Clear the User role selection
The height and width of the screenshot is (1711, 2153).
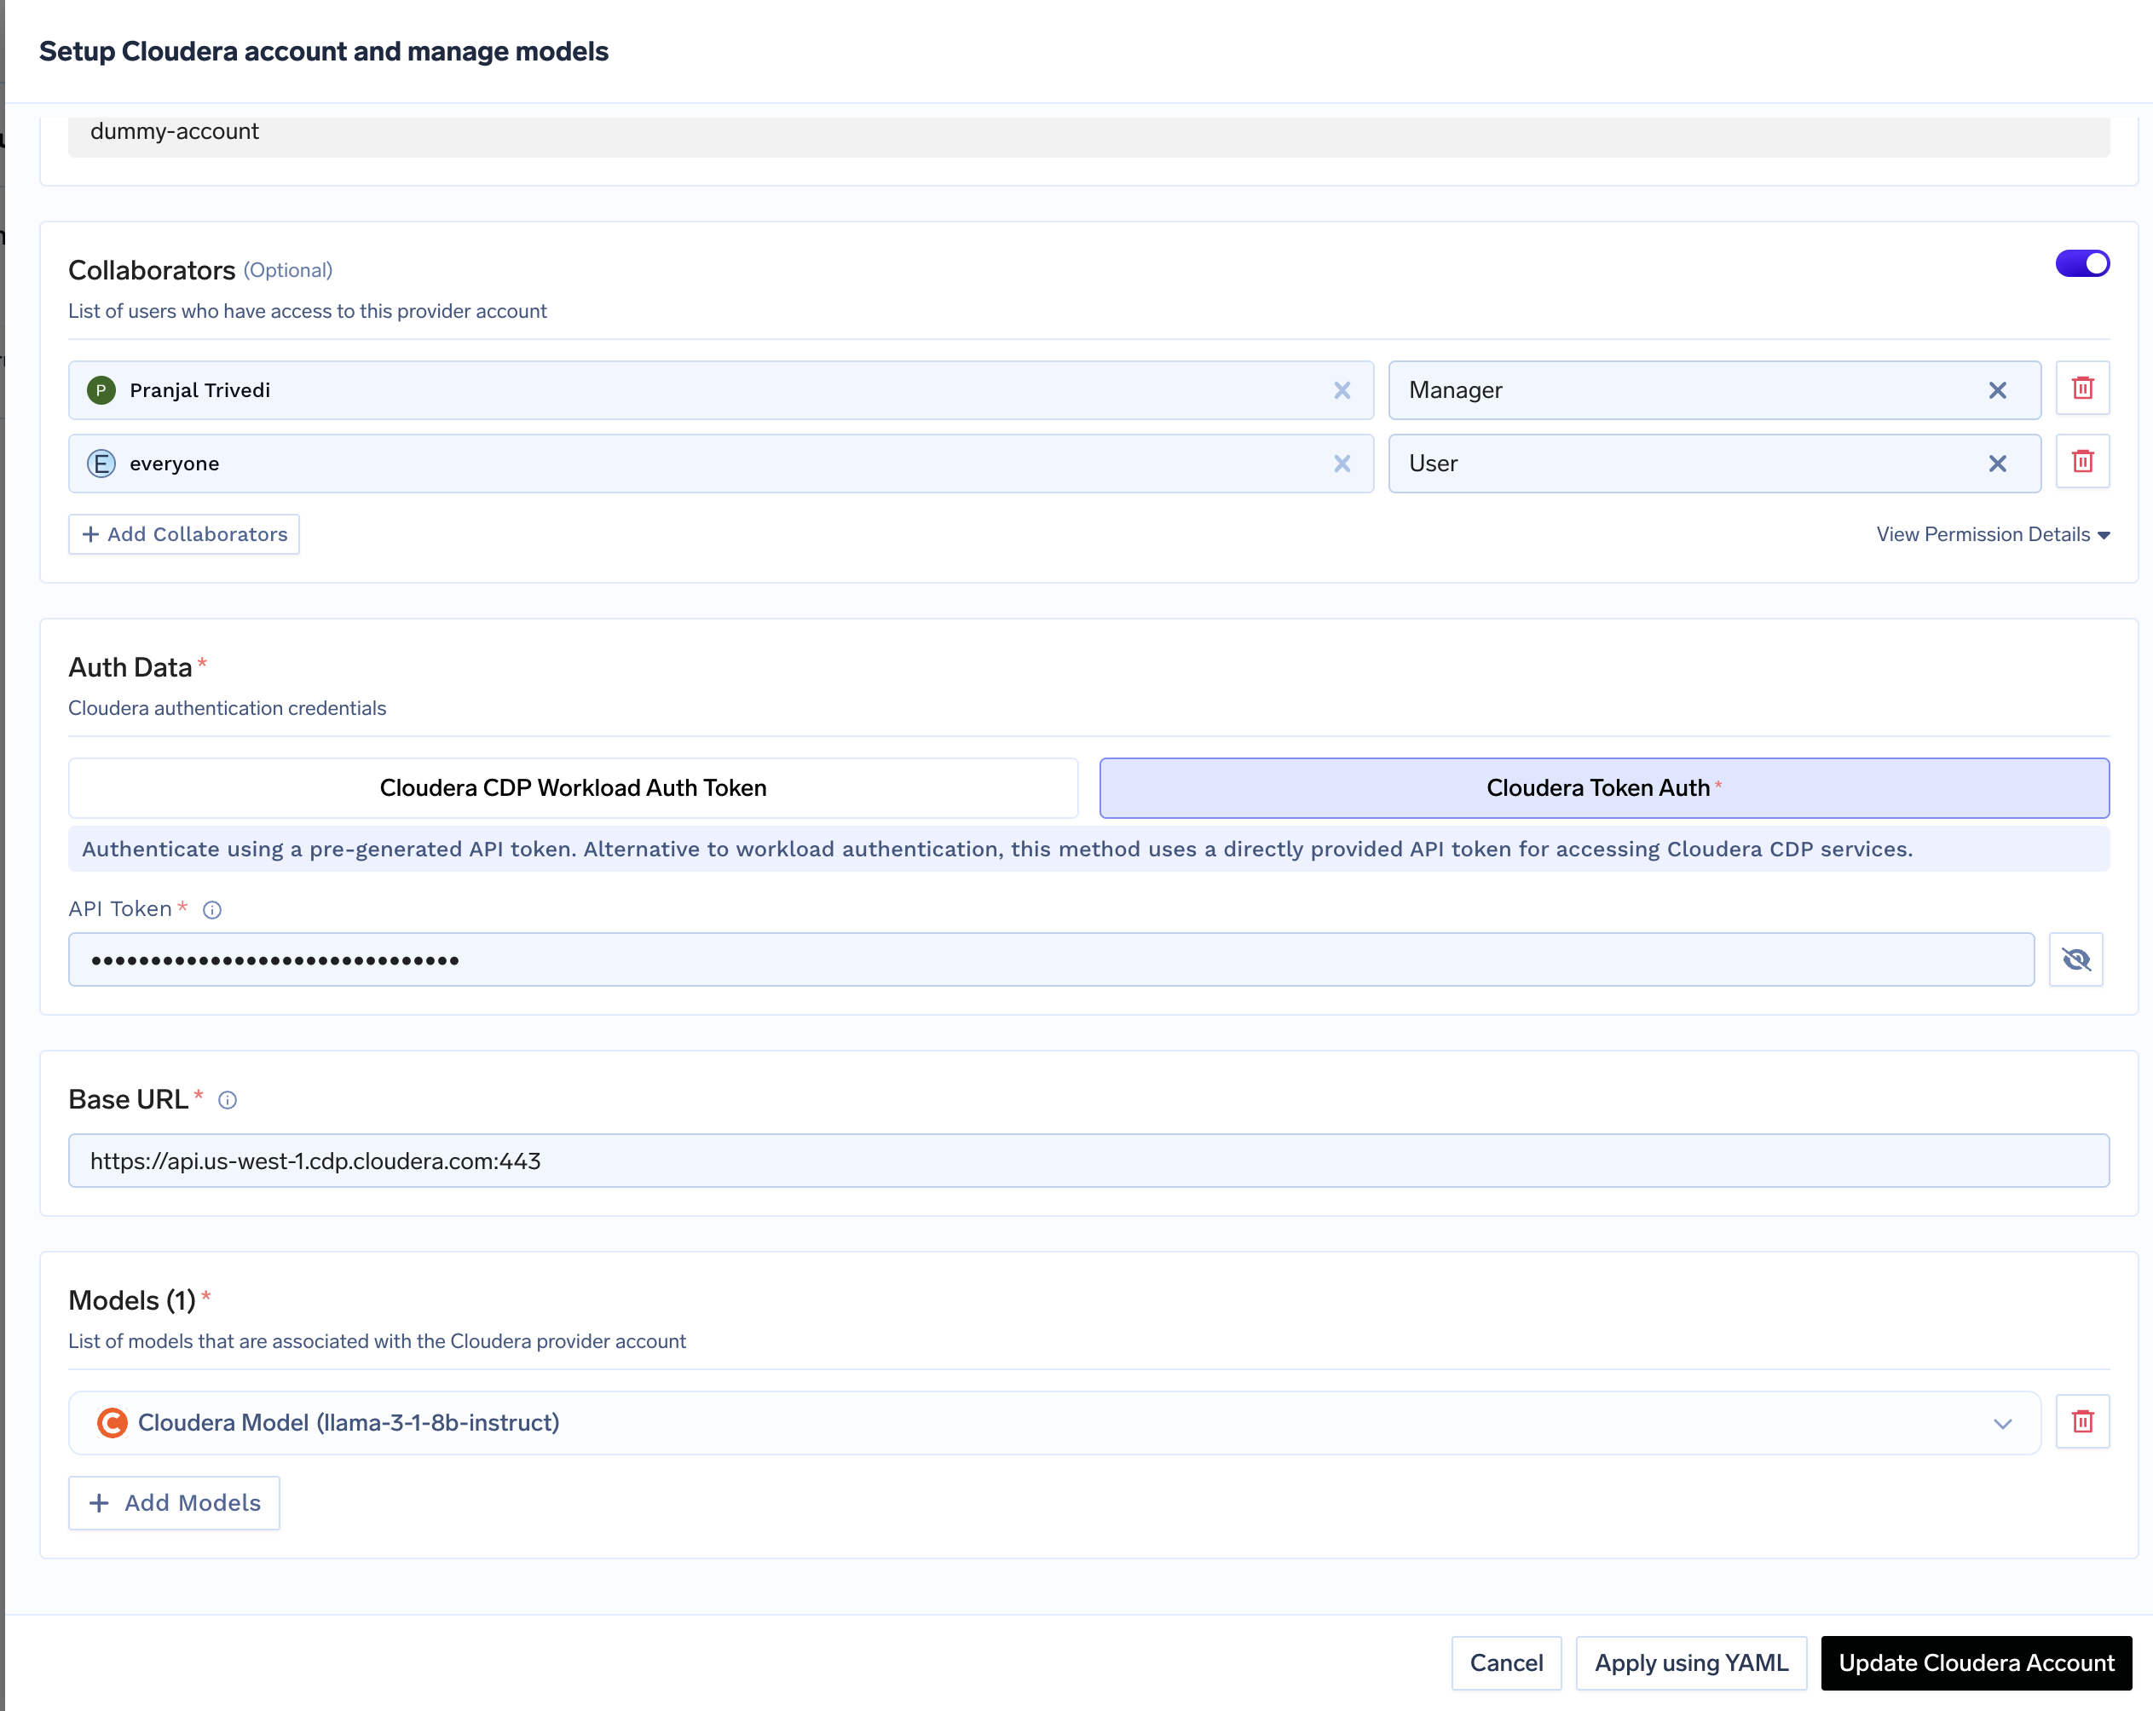1998,464
